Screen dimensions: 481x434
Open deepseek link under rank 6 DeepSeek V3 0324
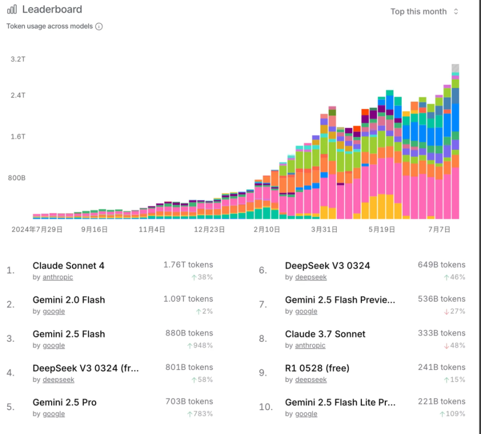(x=311, y=277)
